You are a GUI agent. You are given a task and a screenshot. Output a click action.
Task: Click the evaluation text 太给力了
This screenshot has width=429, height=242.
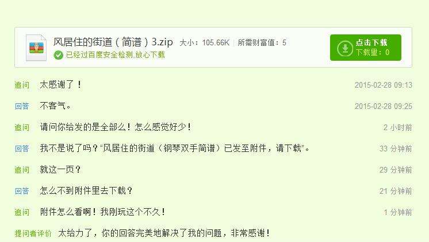164,233
